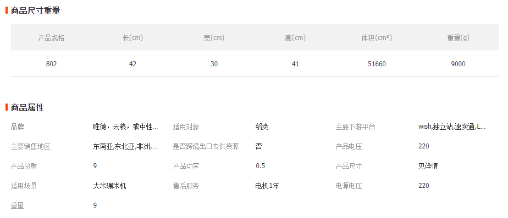Click the power value 0.5
The width and height of the screenshot is (508, 218).
[x=260, y=166]
